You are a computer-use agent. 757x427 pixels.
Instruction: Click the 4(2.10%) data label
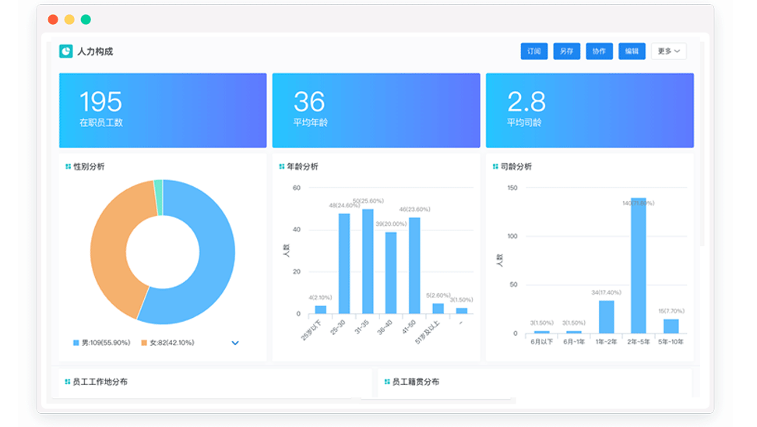pos(320,298)
